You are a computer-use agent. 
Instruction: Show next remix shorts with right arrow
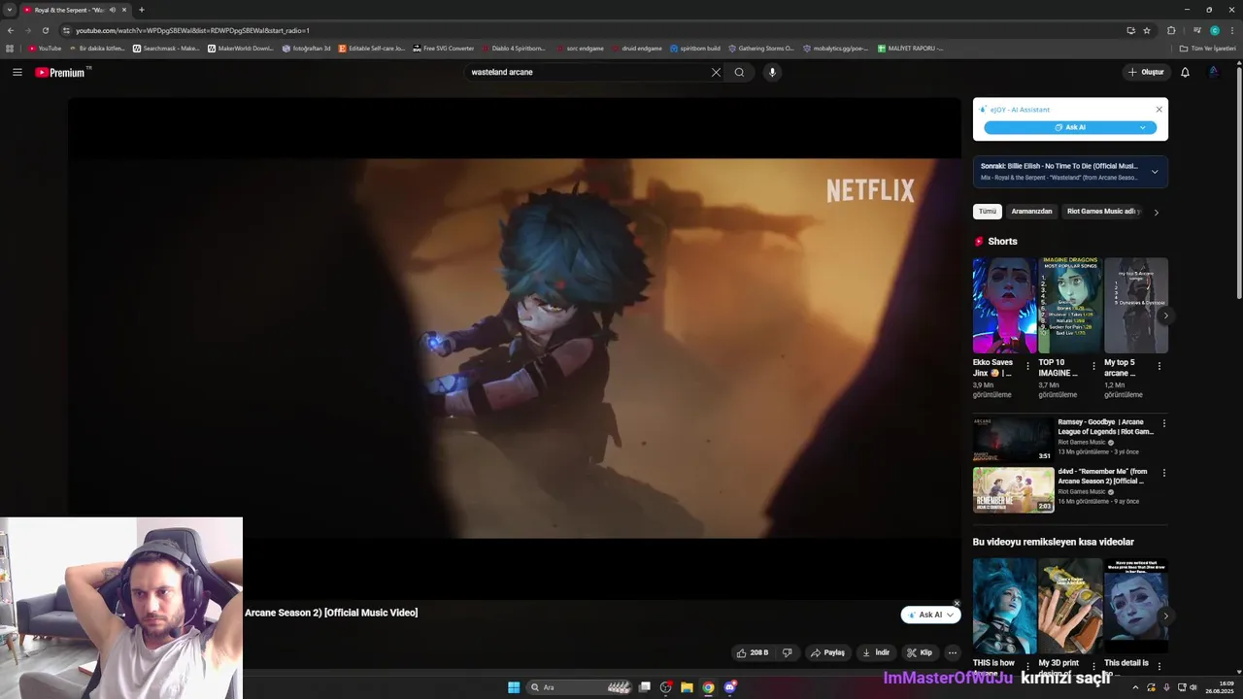1165,616
